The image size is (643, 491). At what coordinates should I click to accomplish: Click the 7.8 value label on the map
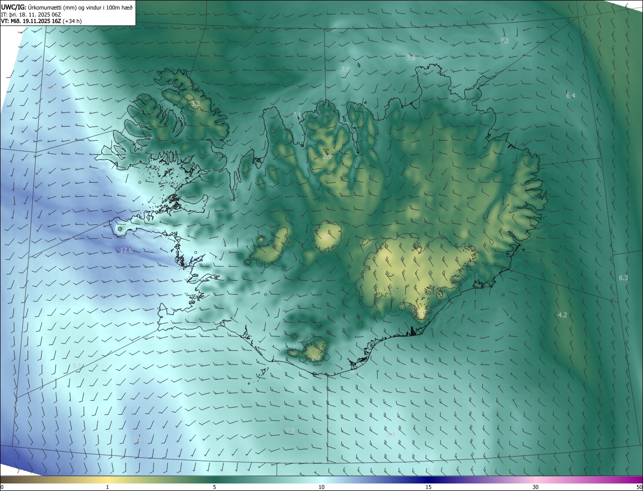point(411,58)
